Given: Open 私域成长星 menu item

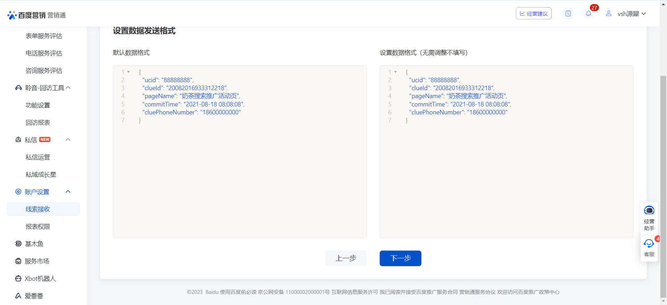Looking at the screenshot, I should click(41, 174).
